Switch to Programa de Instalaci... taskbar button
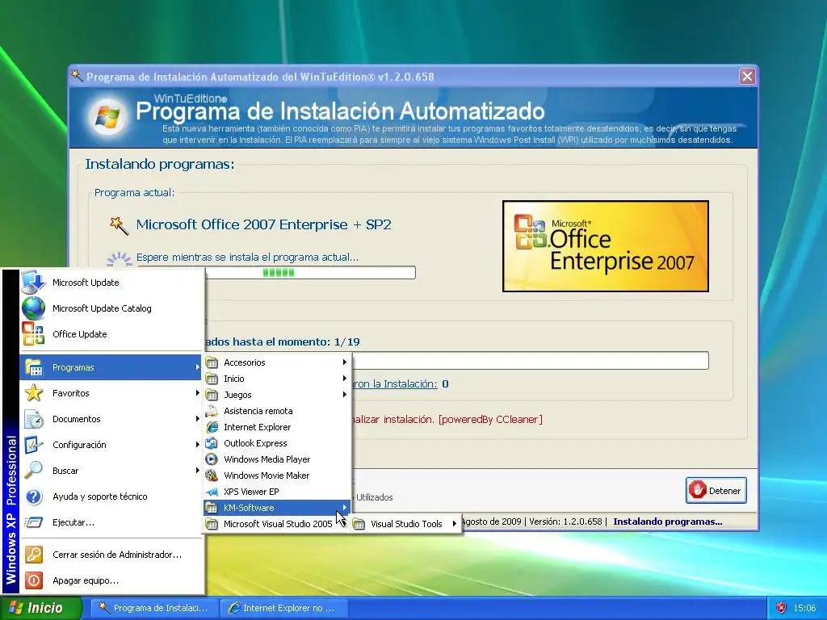The image size is (827, 620). click(154, 608)
